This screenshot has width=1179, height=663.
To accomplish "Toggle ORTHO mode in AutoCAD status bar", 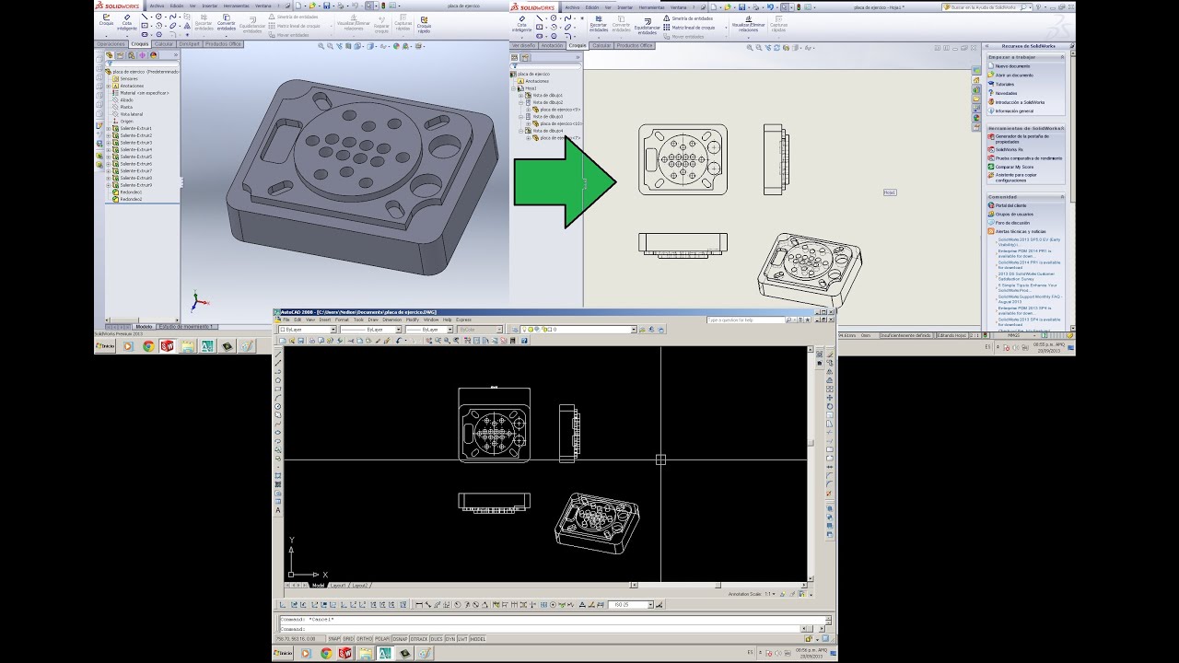I will point(364,639).
